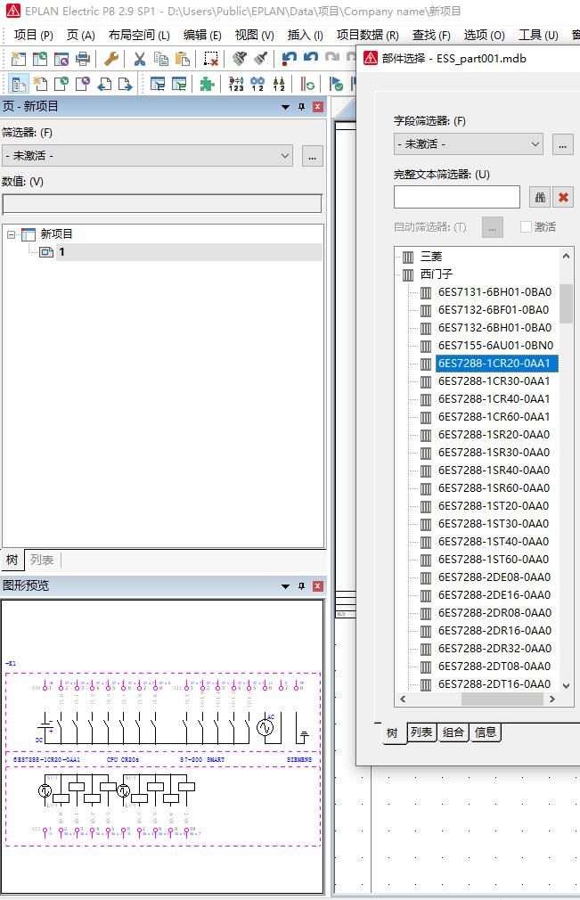The width and height of the screenshot is (580, 900).
Task: Click the copy format brush icon
Action: (240, 59)
